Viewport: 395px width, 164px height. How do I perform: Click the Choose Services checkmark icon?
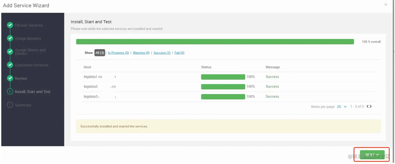click(10, 25)
